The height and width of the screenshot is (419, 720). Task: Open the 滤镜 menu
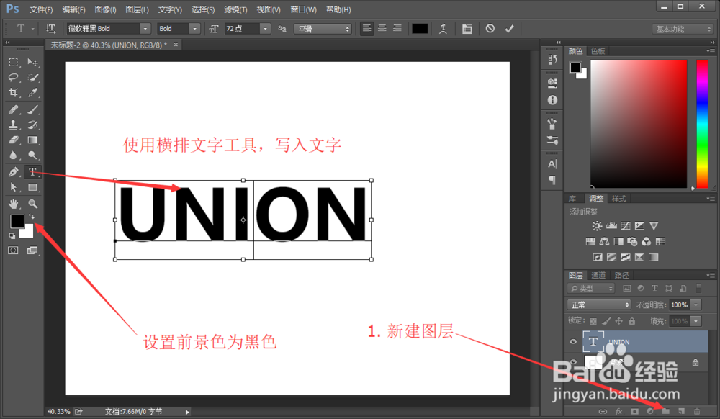[x=234, y=9]
